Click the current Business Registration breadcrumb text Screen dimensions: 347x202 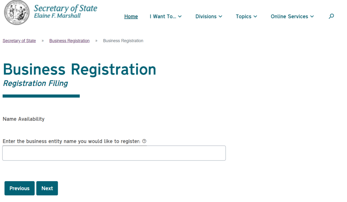coord(123,40)
